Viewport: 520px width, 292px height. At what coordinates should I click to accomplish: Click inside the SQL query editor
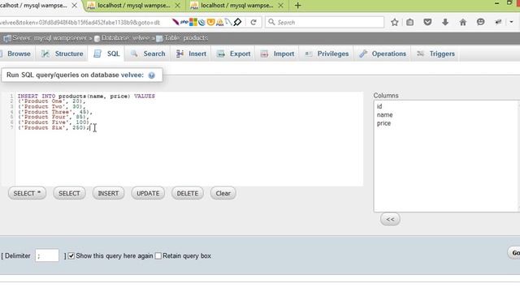coord(188,139)
